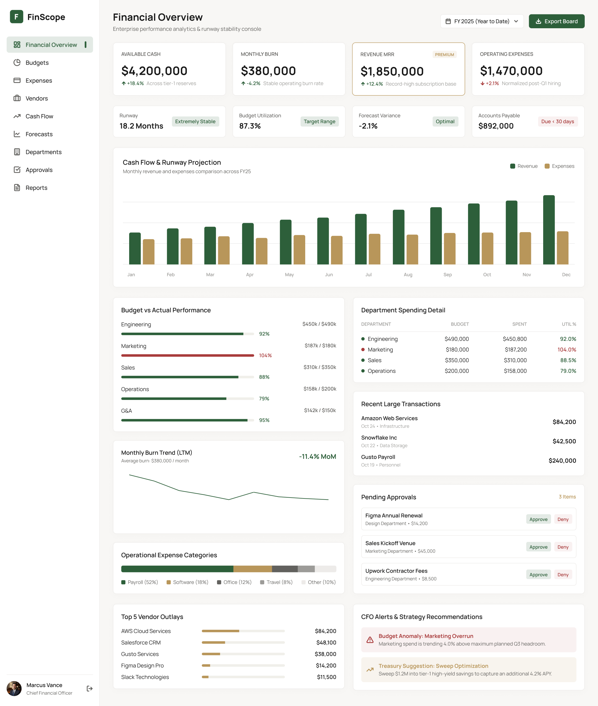Click the '3 Items' label in Pending Approvals

click(567, 497)
